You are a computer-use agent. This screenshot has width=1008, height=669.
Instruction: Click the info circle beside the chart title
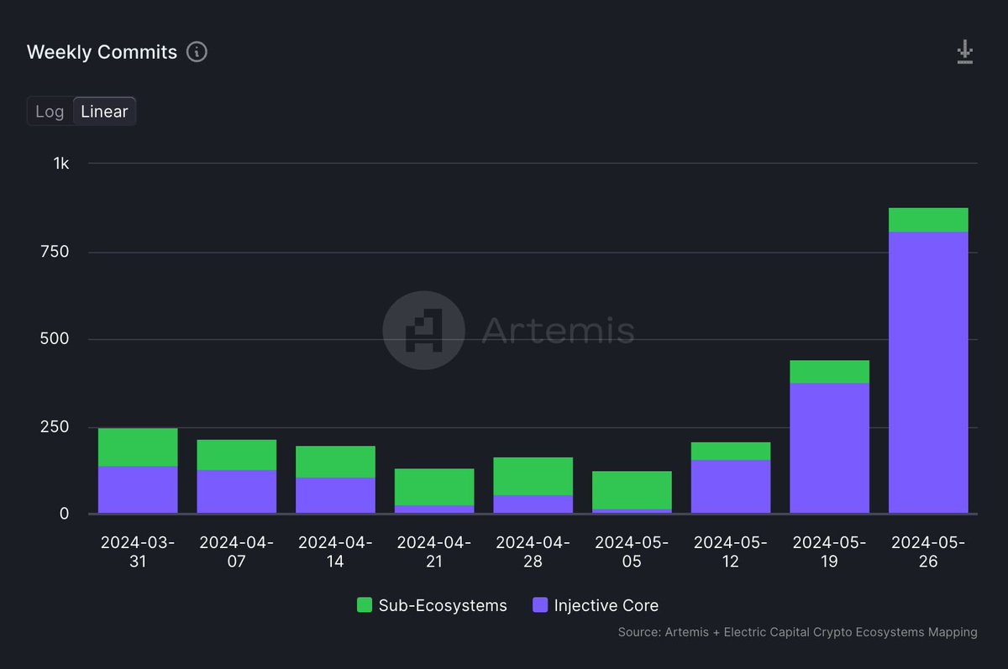197,52
